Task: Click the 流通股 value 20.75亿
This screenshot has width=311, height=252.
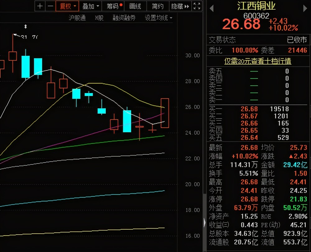Action: tap(246, 242)
